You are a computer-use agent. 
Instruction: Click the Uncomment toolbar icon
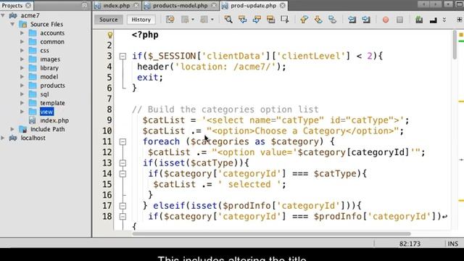coord(434,20)
